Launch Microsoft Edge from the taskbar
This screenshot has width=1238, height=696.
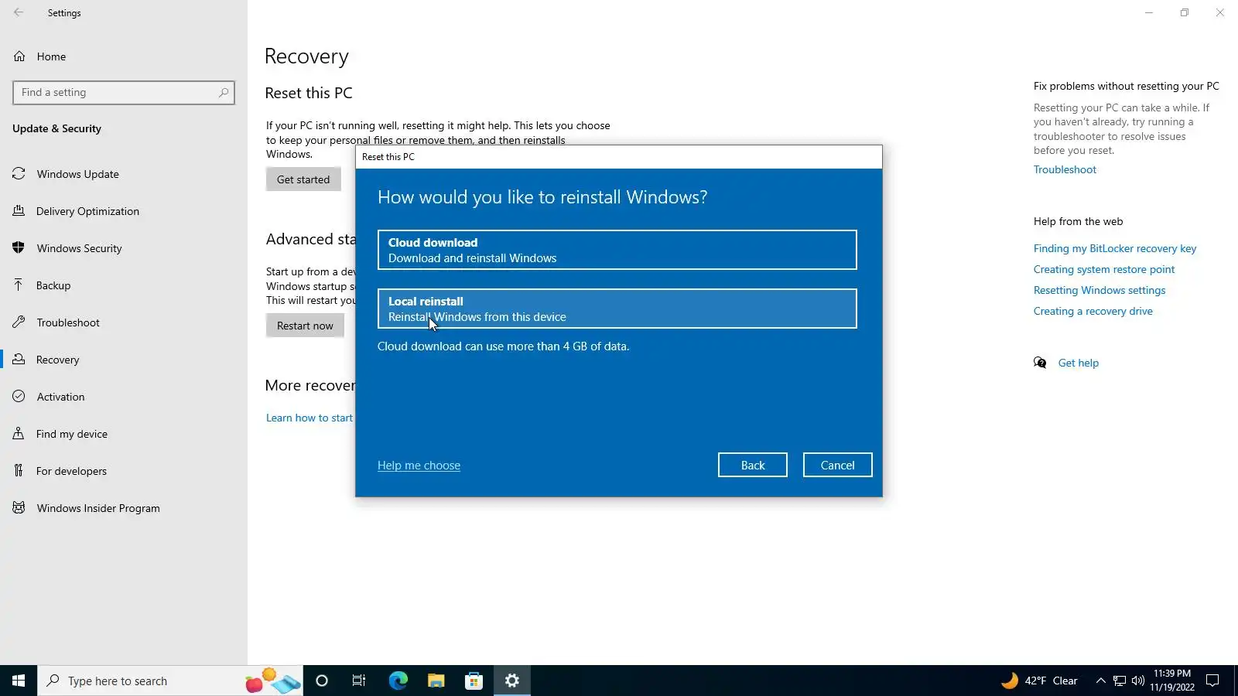398,681
